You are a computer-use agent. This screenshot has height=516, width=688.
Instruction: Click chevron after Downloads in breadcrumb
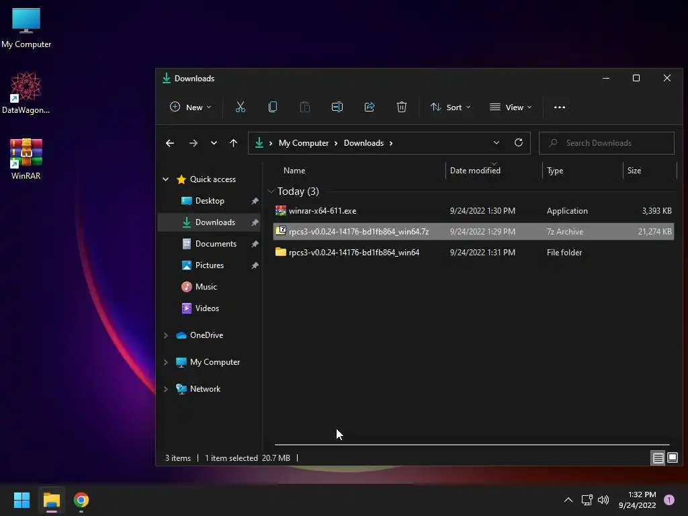pyautogui.click(x=391, y=143)
